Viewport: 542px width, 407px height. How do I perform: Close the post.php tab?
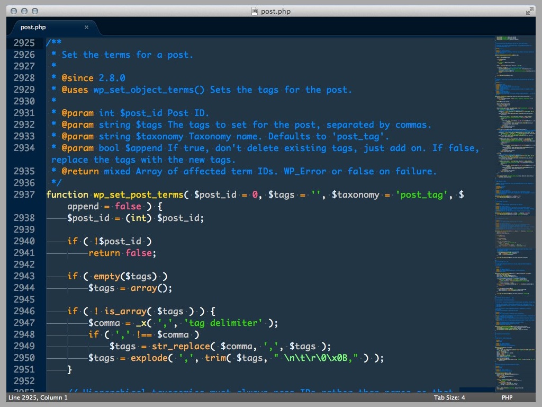pyautogui.click(x=86, y=28)
